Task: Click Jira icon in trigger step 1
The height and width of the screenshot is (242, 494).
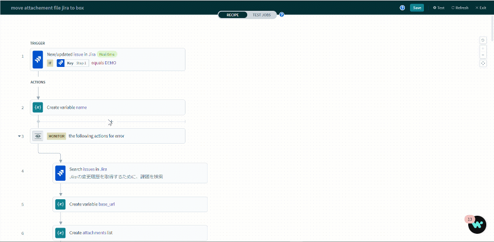Action: click(x=38, y=59)
